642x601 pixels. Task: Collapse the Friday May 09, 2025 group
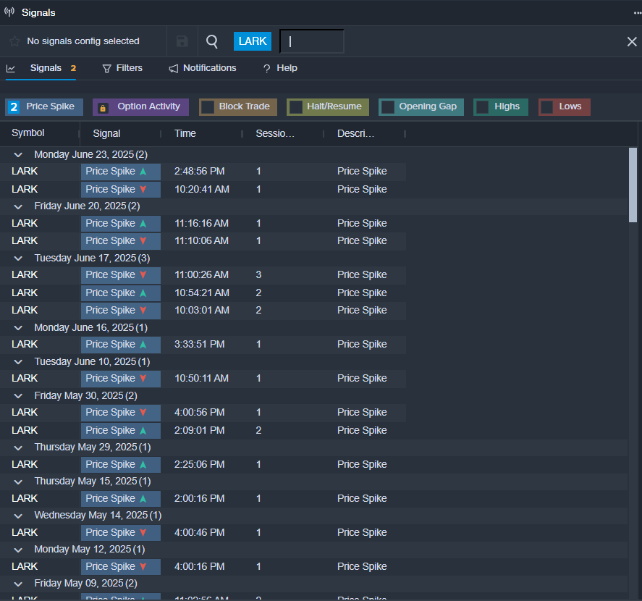click(x=18, y=584)
